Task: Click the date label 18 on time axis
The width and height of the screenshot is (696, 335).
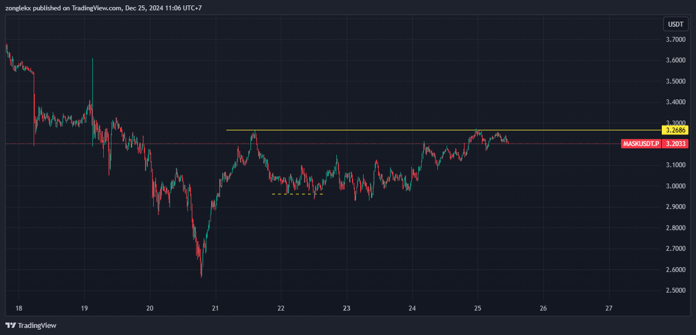Action: 19,308
